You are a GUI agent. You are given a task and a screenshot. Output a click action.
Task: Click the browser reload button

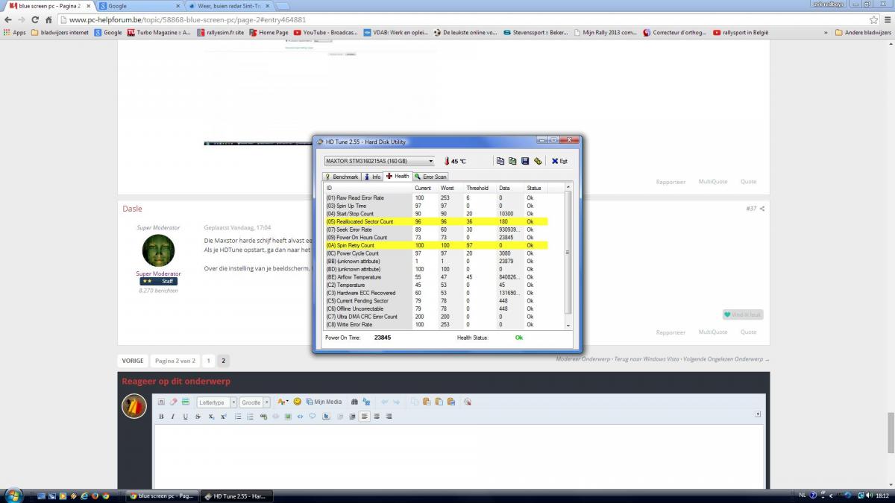[37, 19]
